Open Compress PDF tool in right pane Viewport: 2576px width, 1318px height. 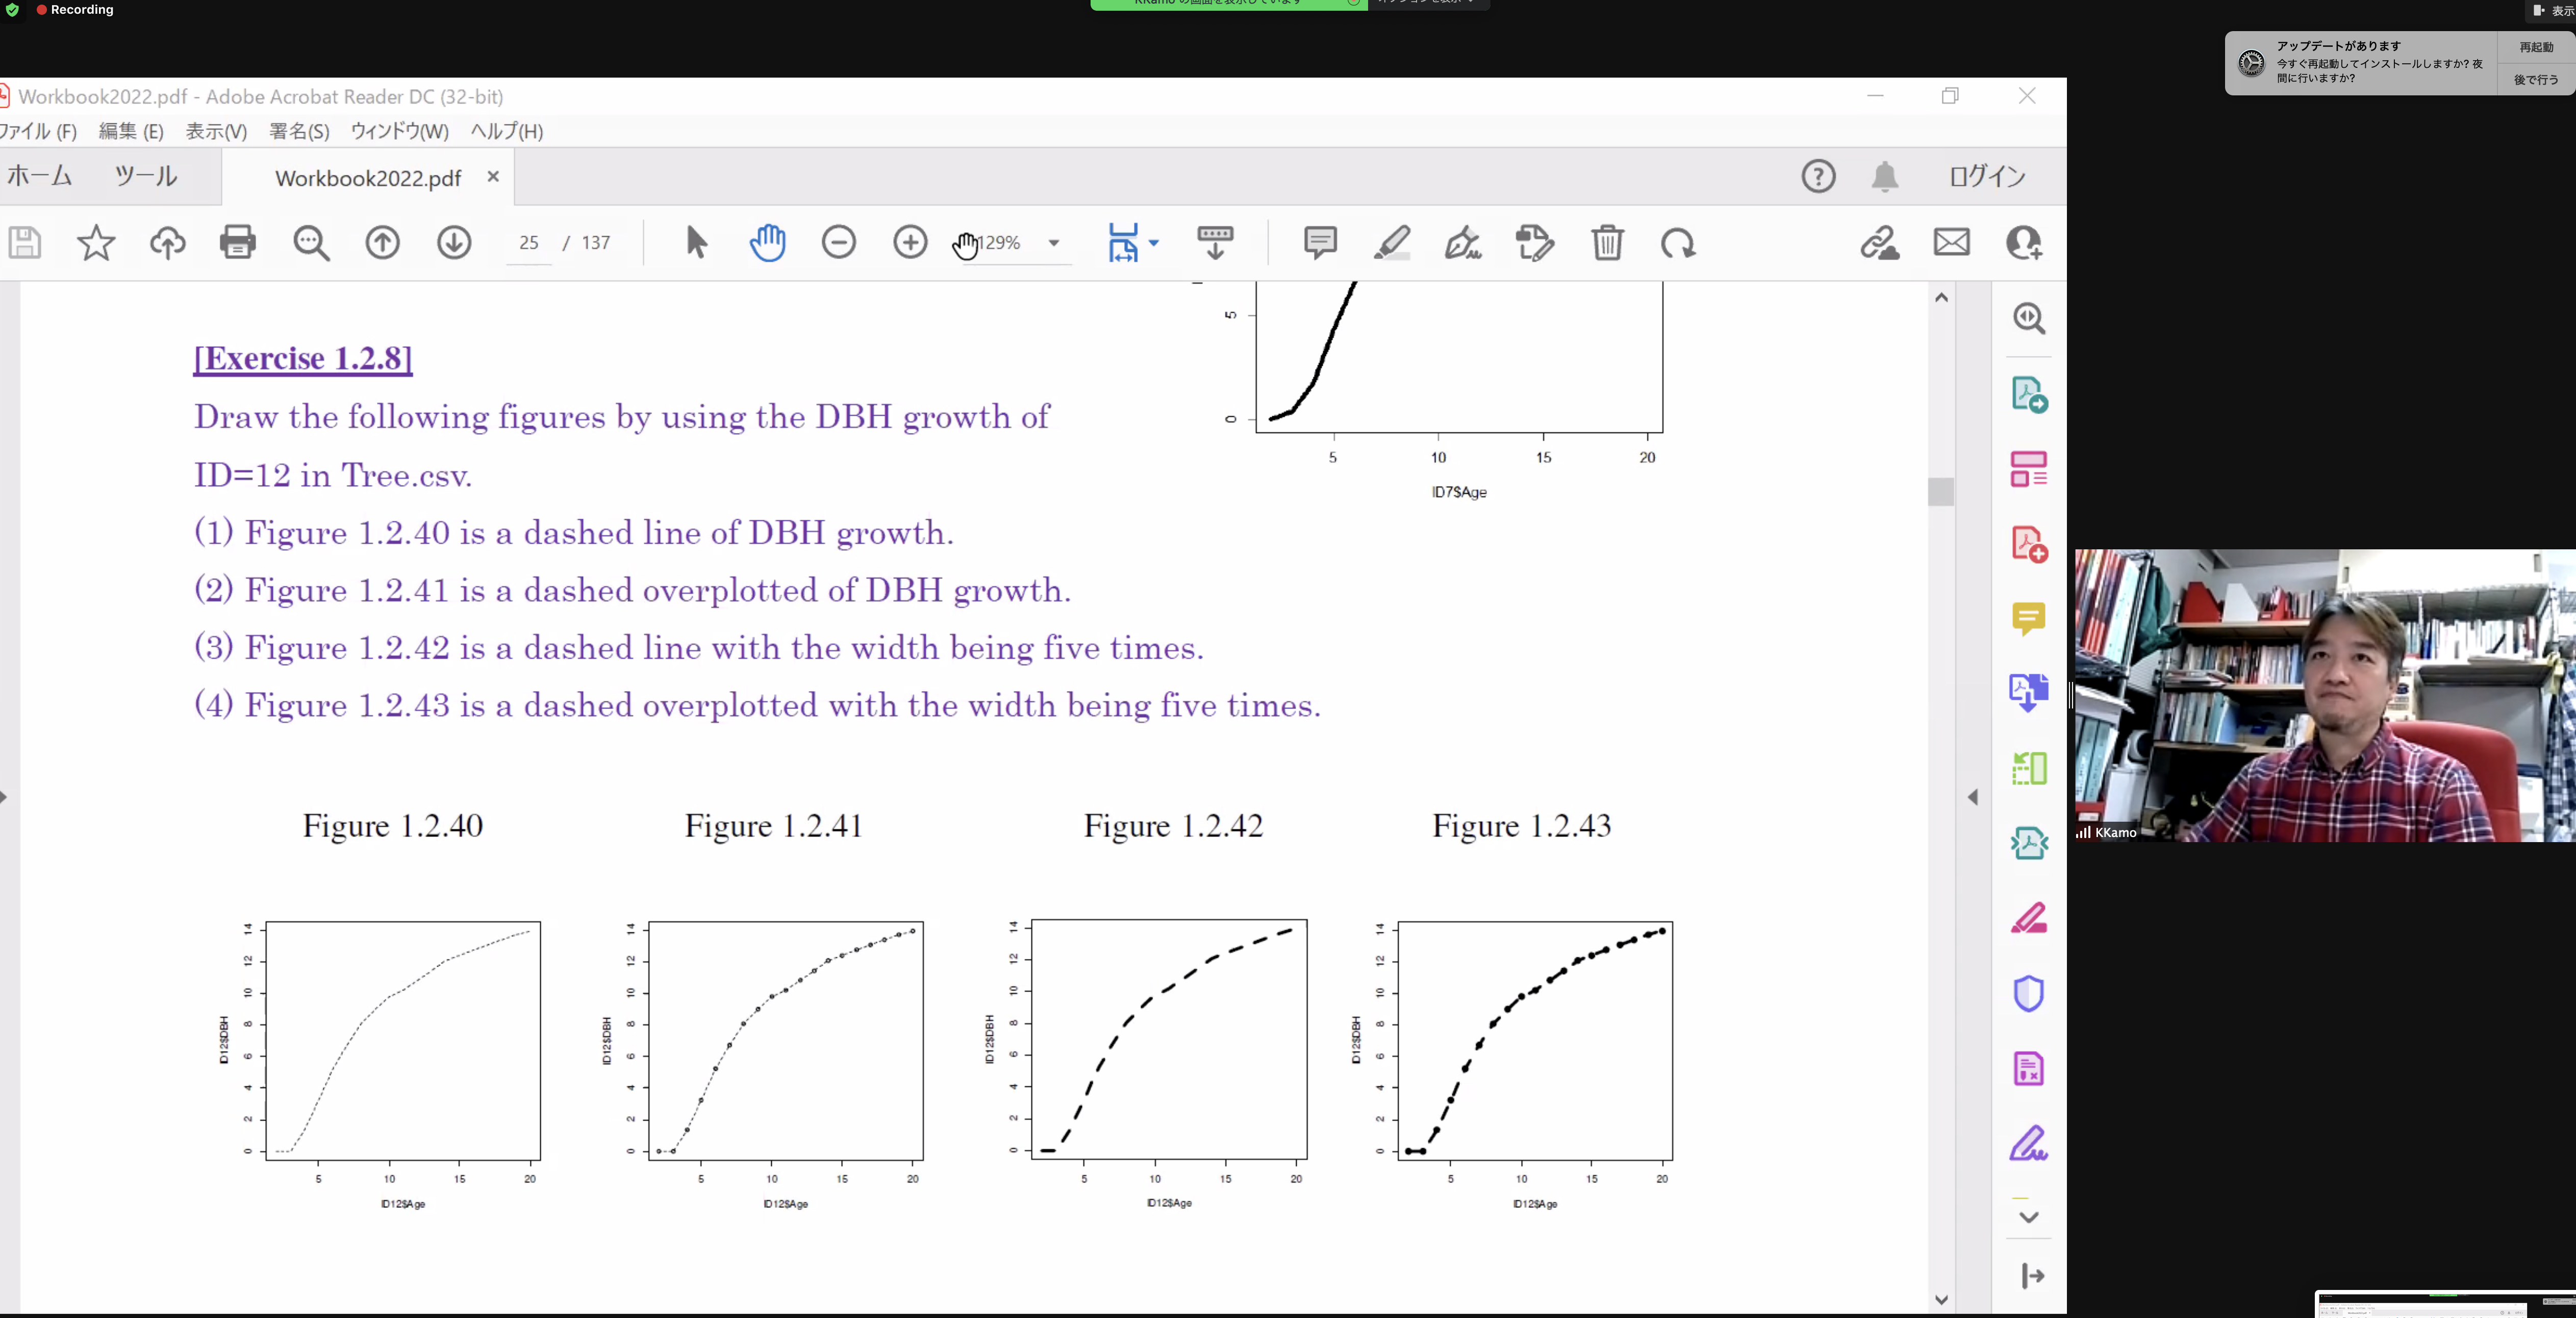2029,843
